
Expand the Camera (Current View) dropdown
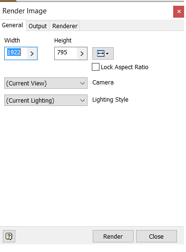[46, 83]
